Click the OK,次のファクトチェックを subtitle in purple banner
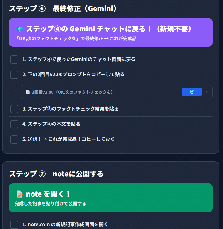 [x=76, y=39]
